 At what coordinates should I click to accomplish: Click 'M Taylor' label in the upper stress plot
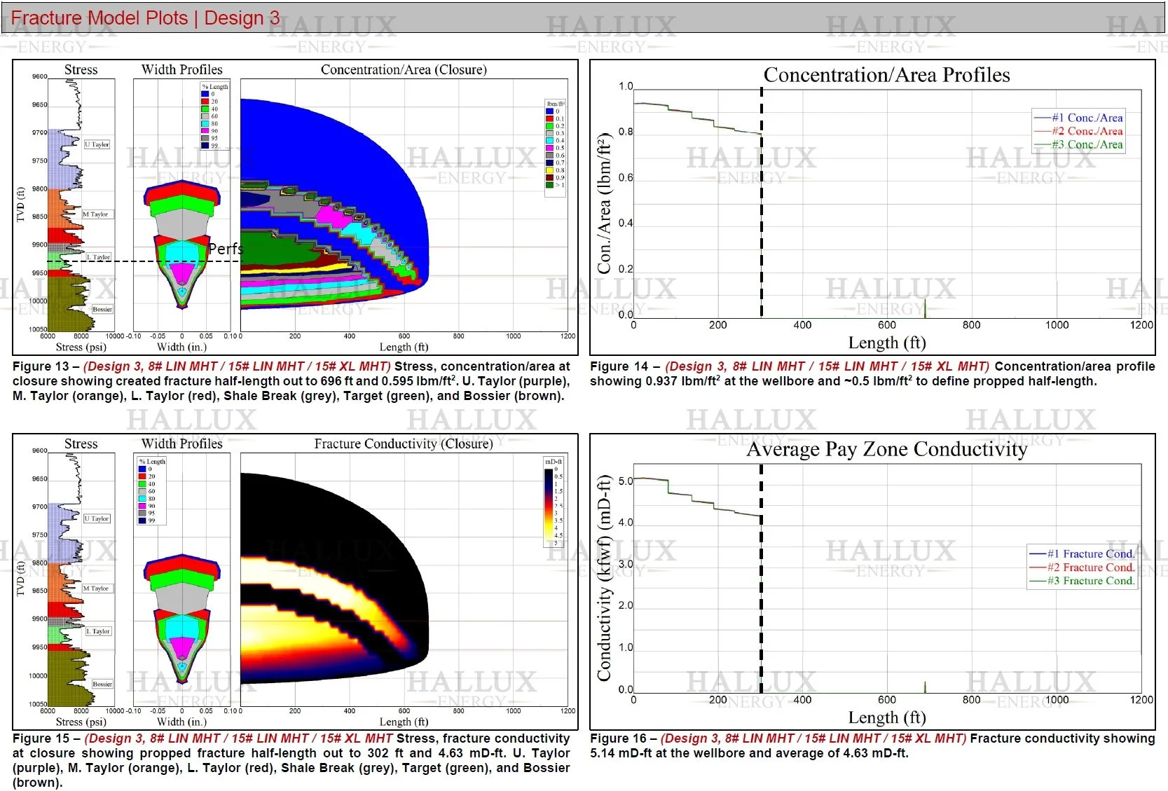(96, 214)
